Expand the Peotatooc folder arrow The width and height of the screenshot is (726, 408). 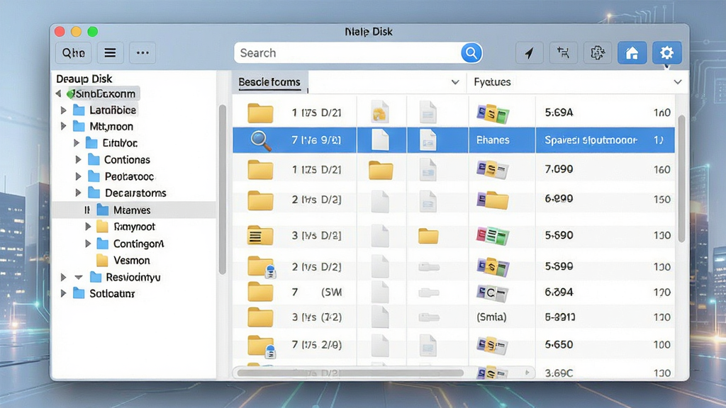[78, 176]
